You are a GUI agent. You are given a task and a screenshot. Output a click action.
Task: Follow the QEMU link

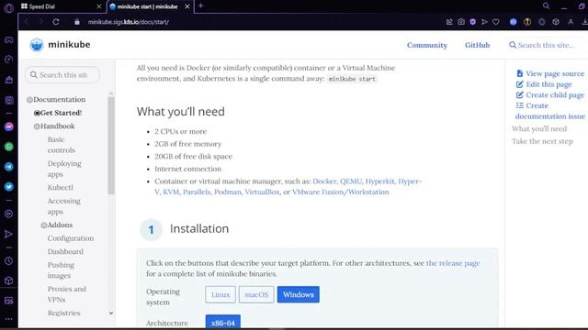pyautogui.click(x=351, y=181)
